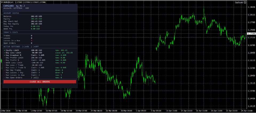This screenshot has height=113, width=256.
Task: Click the triangle beside EURUSD,H1 chart title
Action: click(2, 2)
